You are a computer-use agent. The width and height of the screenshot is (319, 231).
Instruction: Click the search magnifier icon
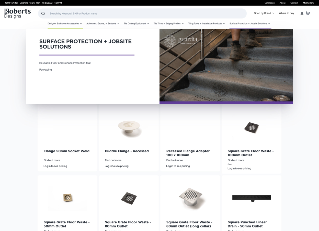click(x=43, y=14)
